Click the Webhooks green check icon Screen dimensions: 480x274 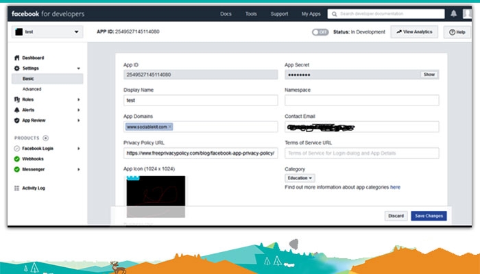(16, 159)
